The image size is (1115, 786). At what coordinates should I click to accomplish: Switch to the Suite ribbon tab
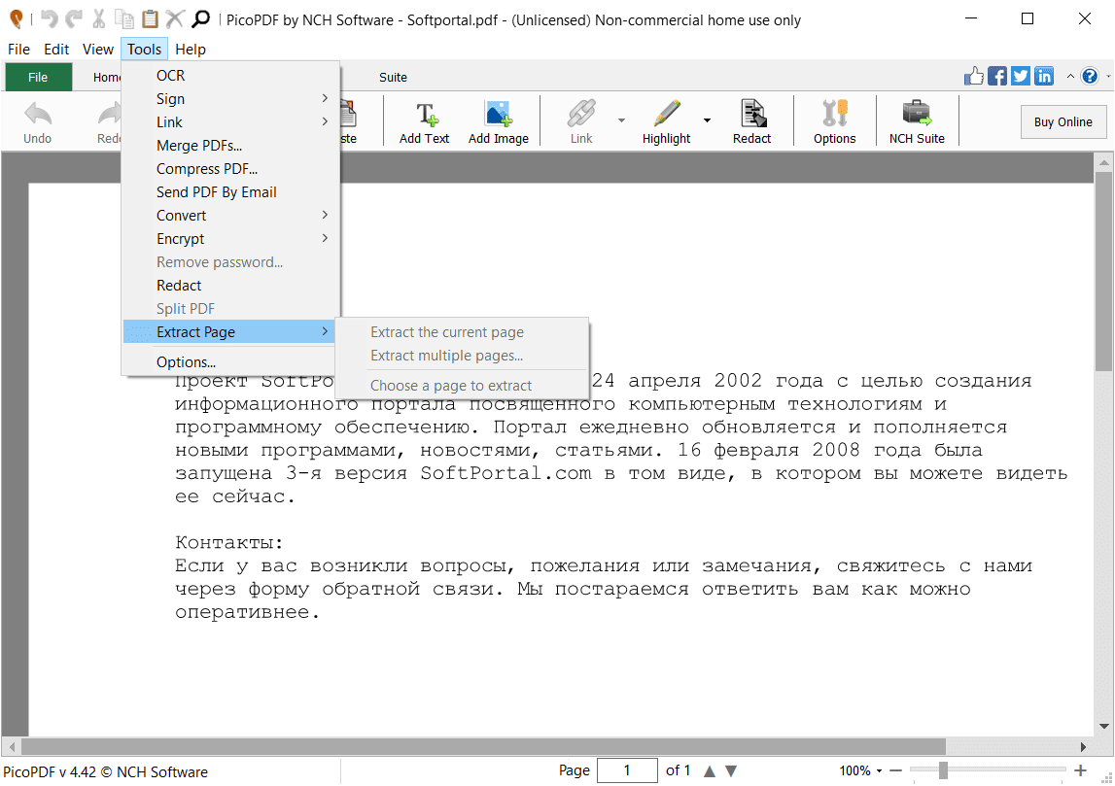(x=393, y=77)
